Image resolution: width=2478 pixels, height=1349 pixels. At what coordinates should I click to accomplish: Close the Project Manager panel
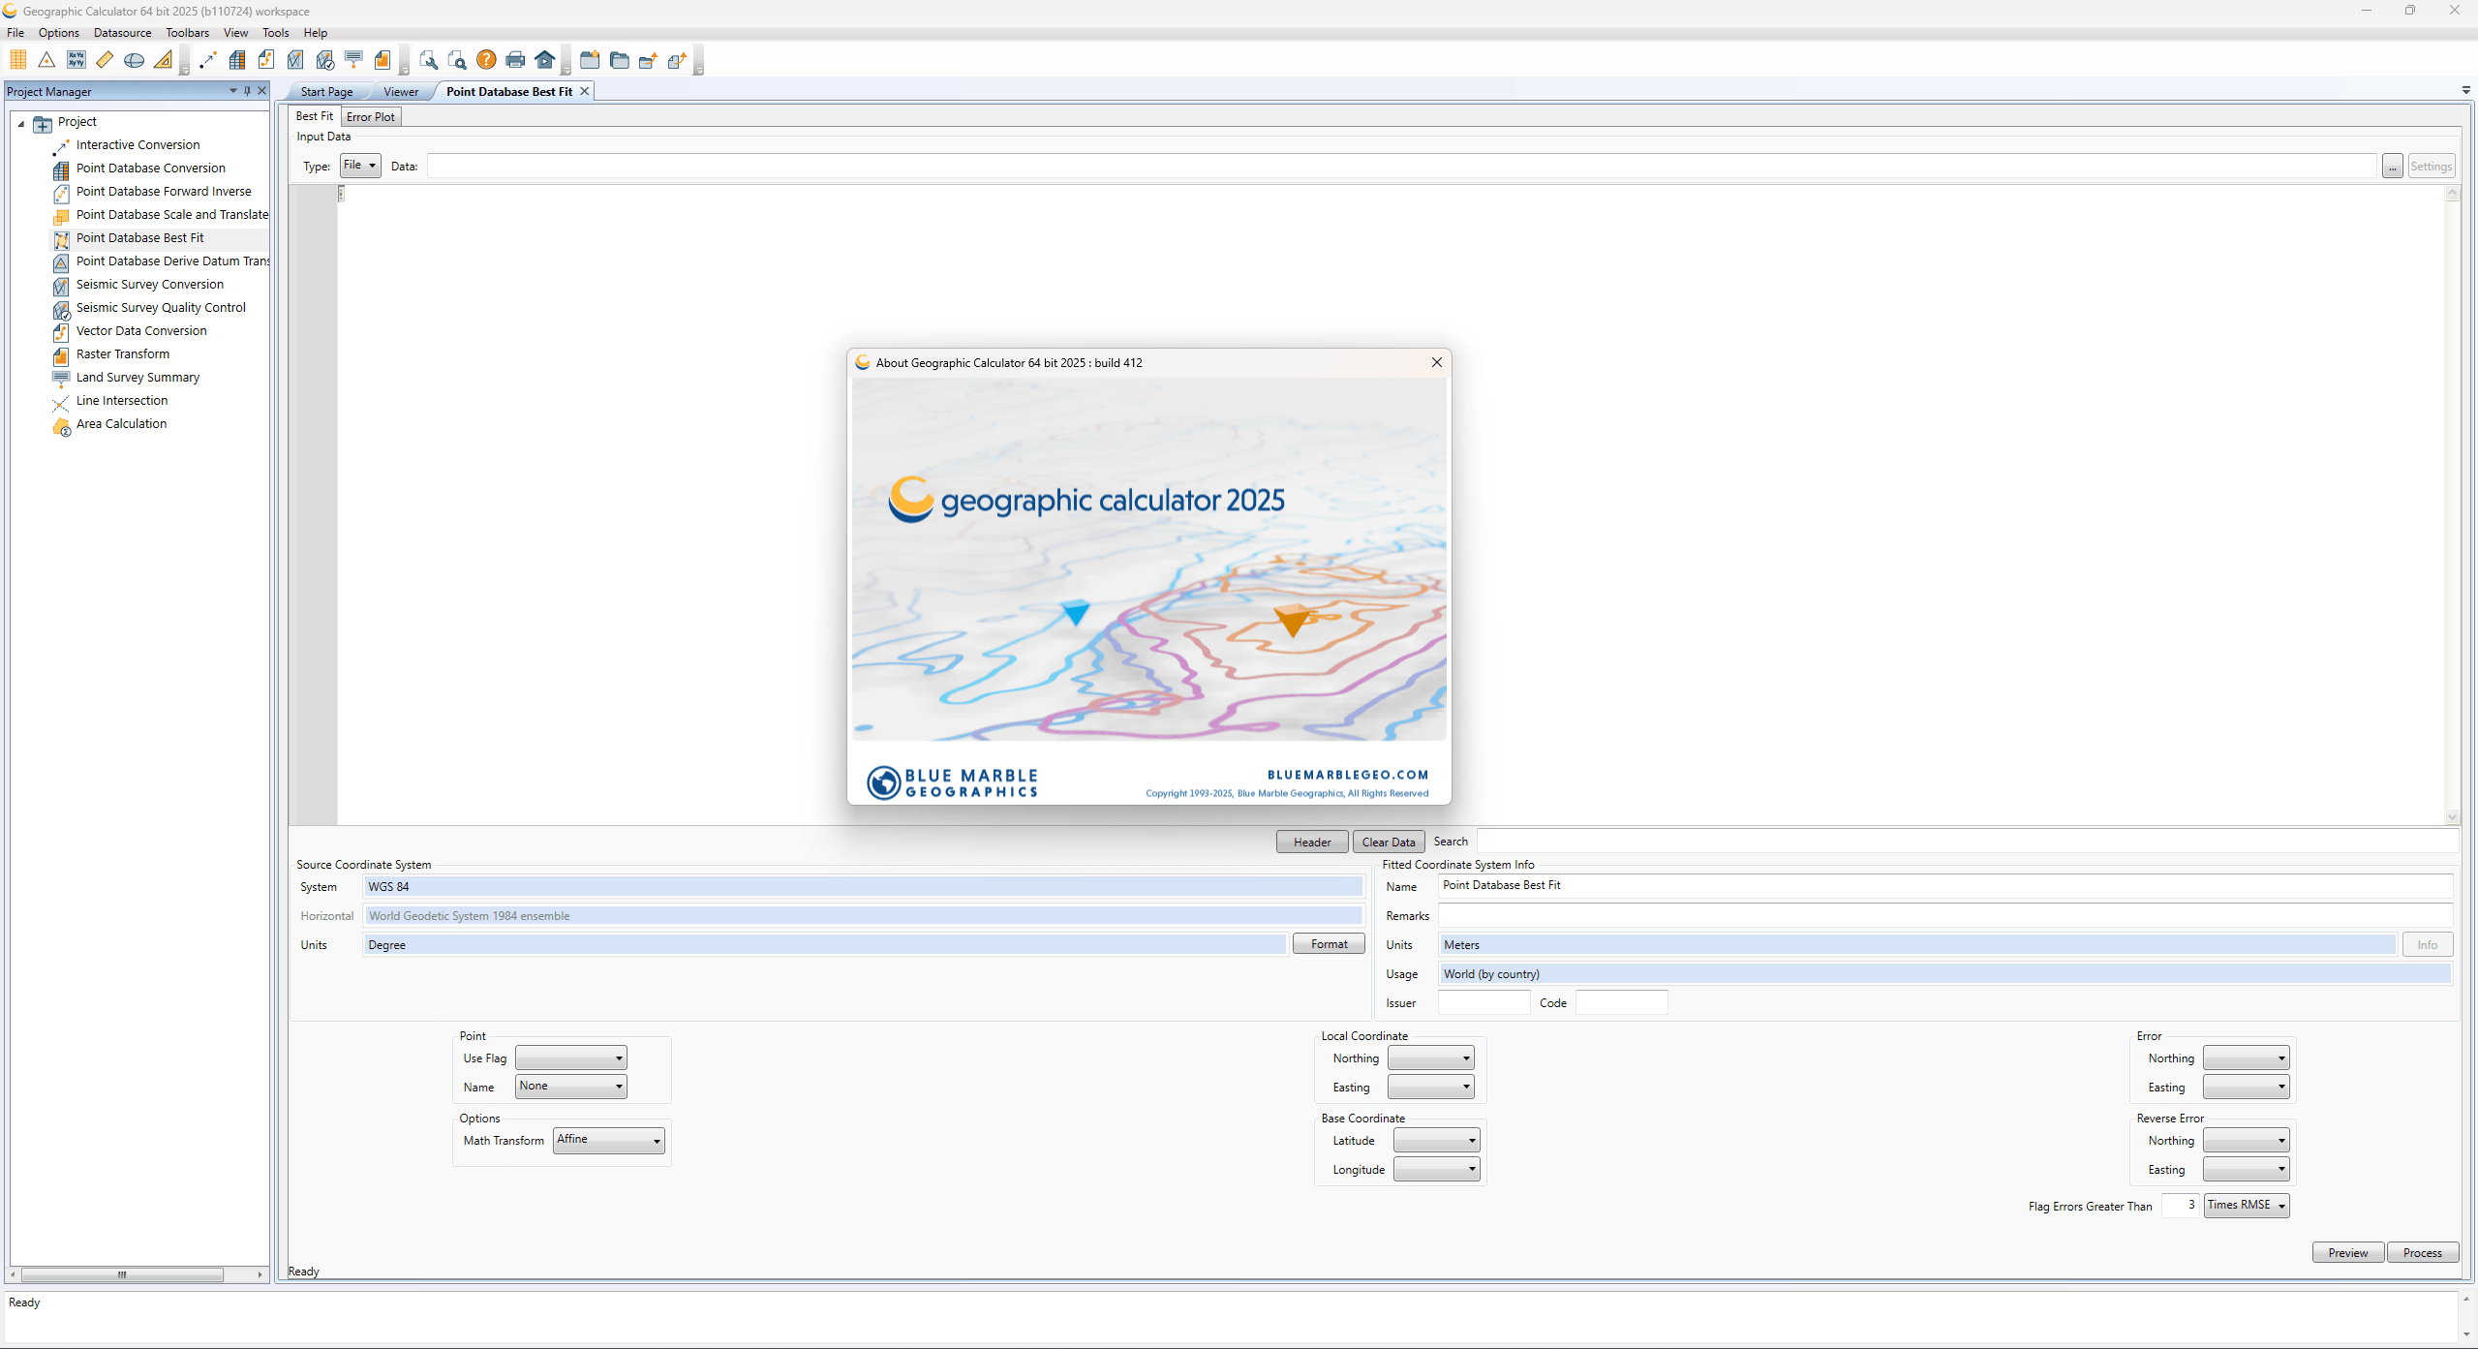261,91
